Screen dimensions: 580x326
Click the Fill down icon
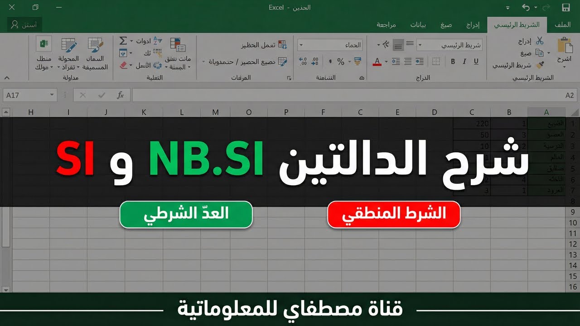(x=123, y=53)
